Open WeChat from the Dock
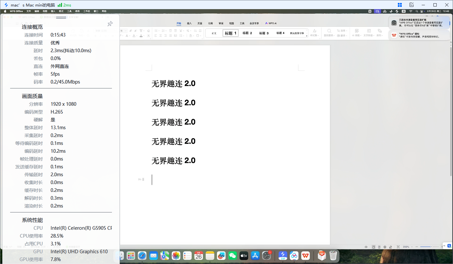453x264 pixels. [233, 256]
